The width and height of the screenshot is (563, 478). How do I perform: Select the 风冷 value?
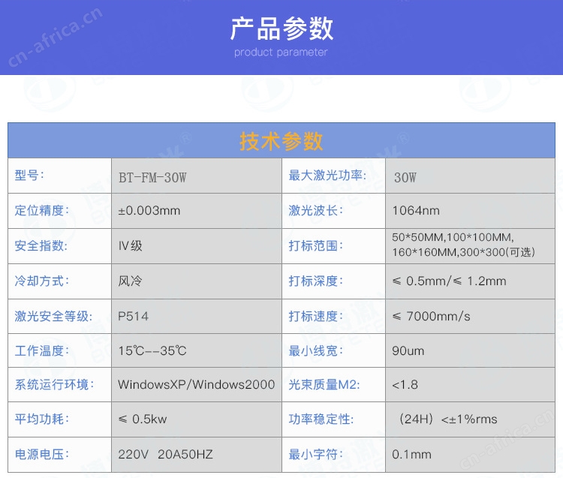131,281
